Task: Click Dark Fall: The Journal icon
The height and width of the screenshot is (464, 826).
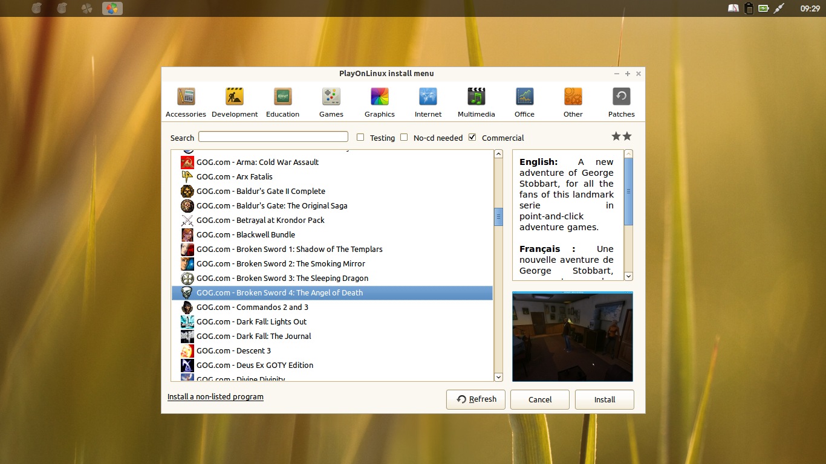Action: (x=187, y=336)
